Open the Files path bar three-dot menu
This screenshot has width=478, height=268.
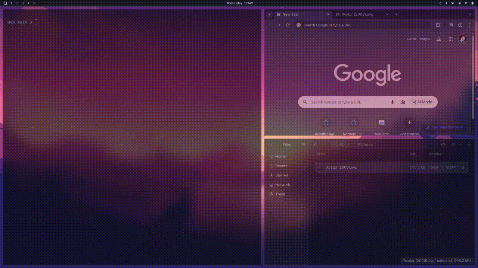point(433,145)
